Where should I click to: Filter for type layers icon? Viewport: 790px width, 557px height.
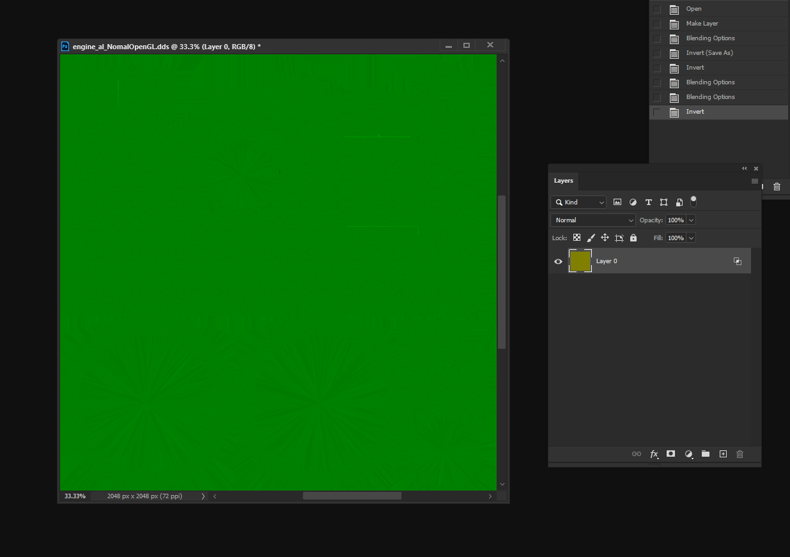click(x=648, y=202)
